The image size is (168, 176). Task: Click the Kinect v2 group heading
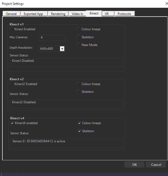(17, 79)
